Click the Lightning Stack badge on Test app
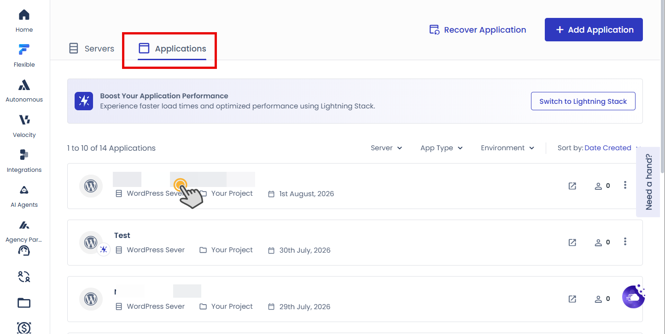The width and height of the screenshot is (665, 334). tap(104, 249)
